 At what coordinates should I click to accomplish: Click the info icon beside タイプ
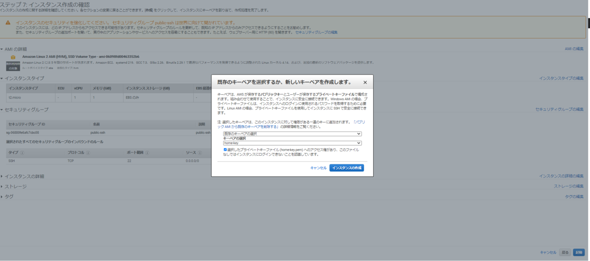(22, 153)
